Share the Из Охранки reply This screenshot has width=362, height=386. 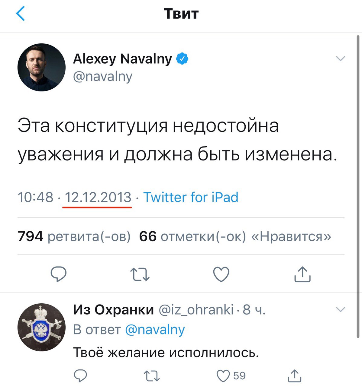[294, 376]
